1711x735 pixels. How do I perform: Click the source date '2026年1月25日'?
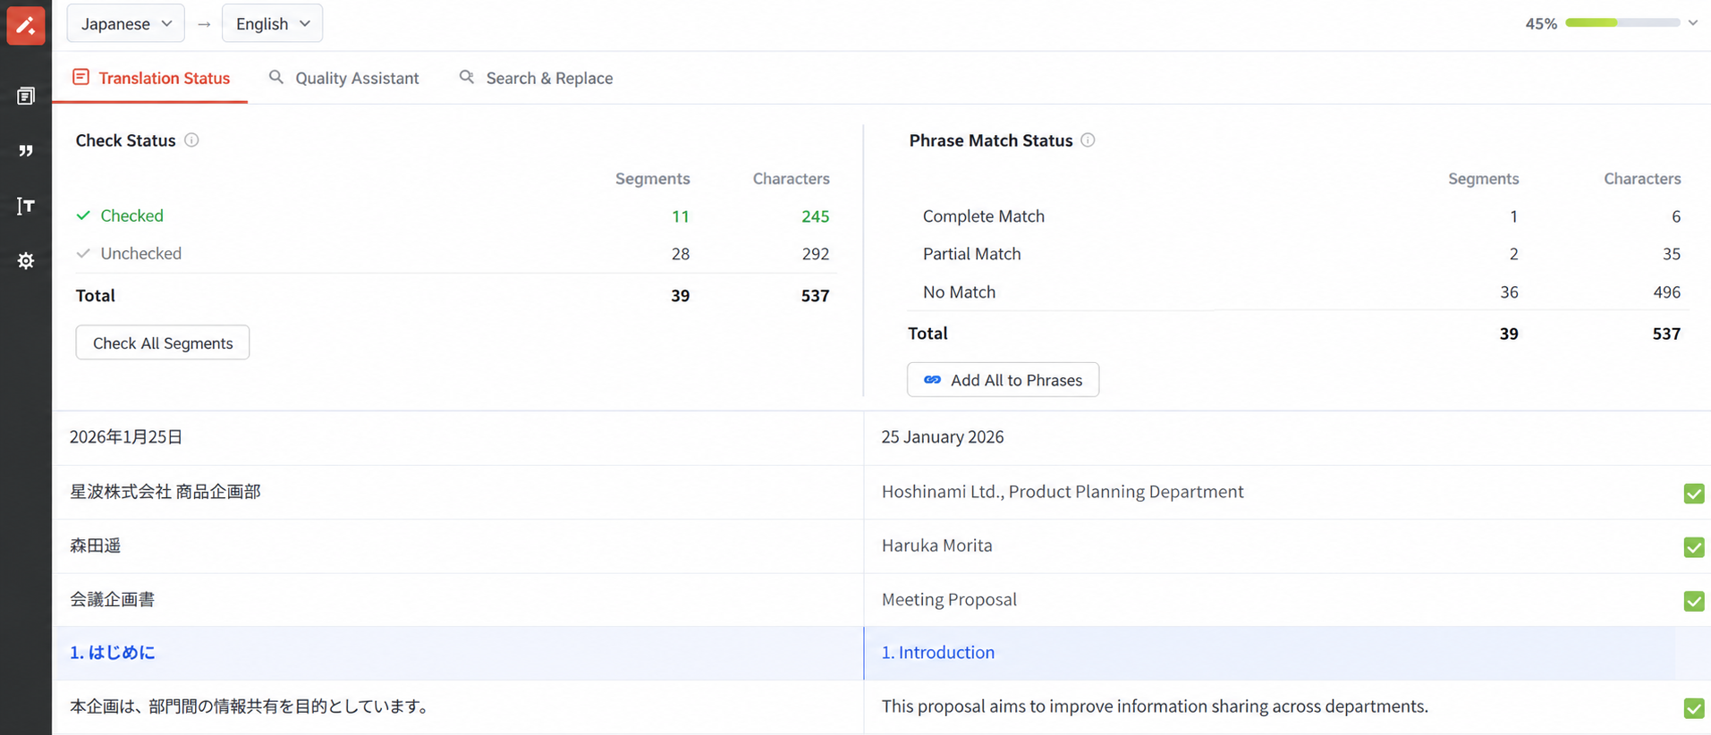pyautogui.click(x=126, y=437)
